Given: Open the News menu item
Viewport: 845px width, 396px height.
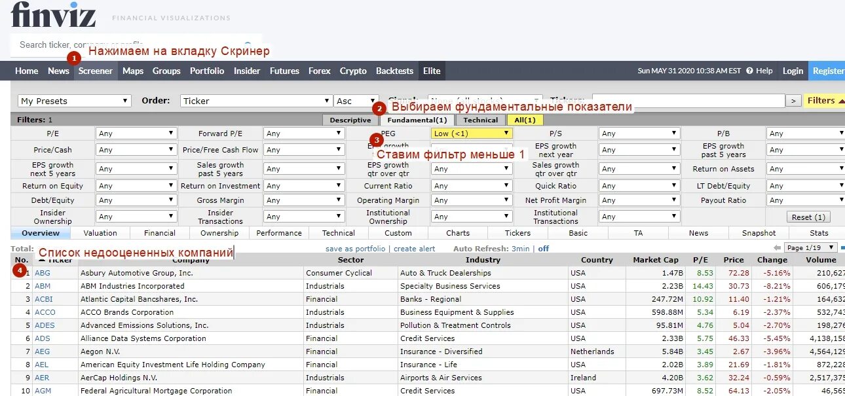Looking at the screenshot, I should (x=58, y=71).
